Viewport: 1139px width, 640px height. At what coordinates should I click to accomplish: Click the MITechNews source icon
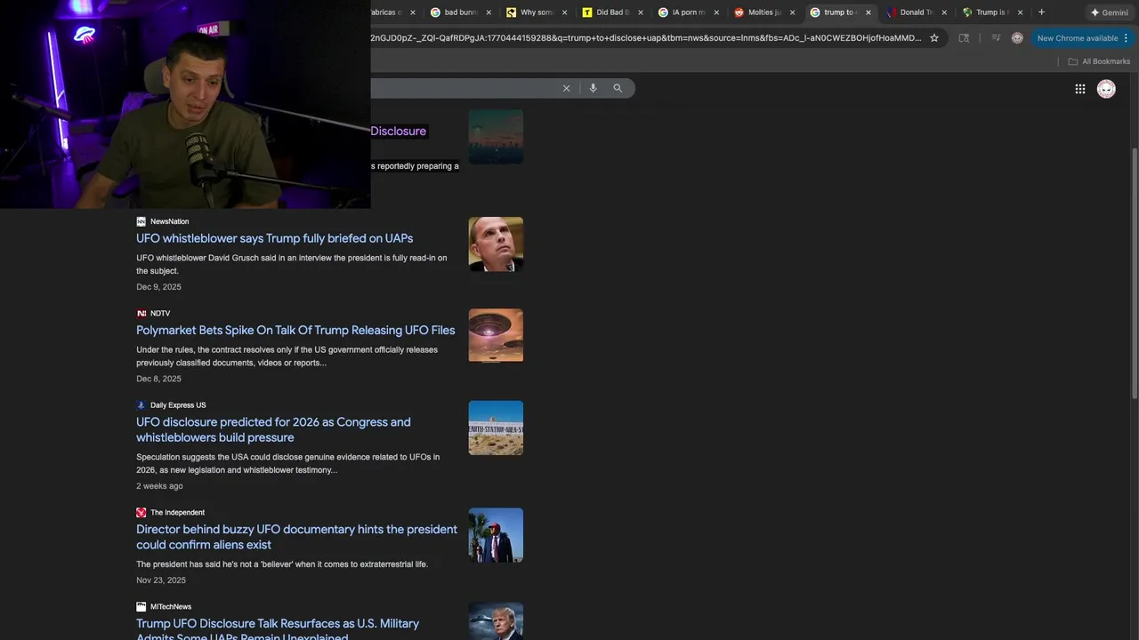click(x=141, y=607)
